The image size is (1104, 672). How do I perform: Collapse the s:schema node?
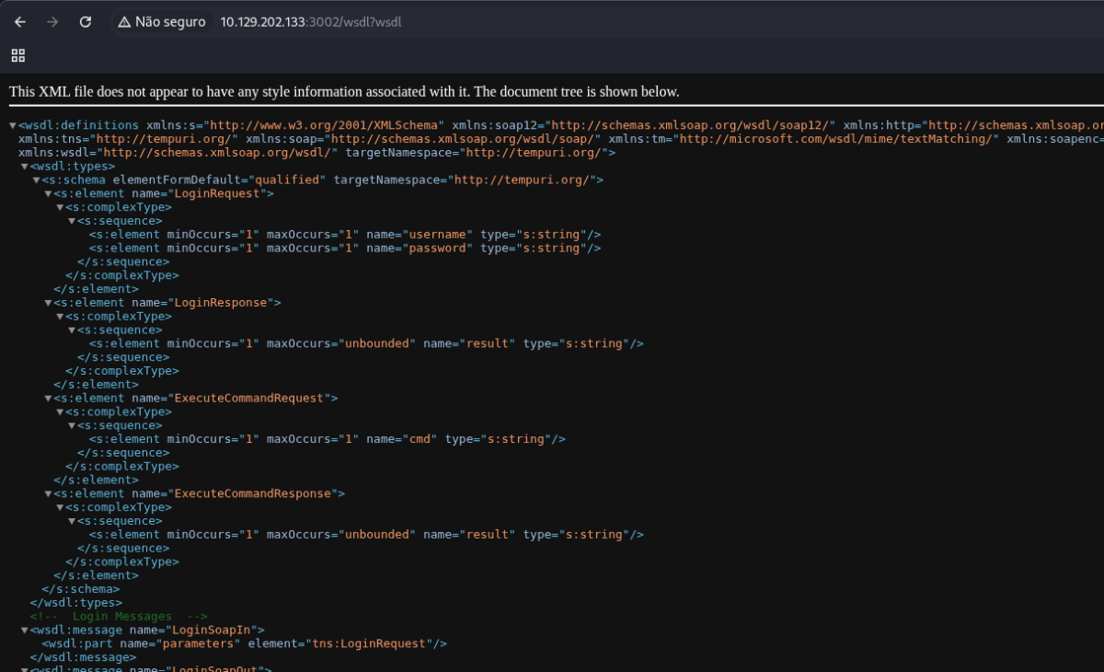point(37,180)
